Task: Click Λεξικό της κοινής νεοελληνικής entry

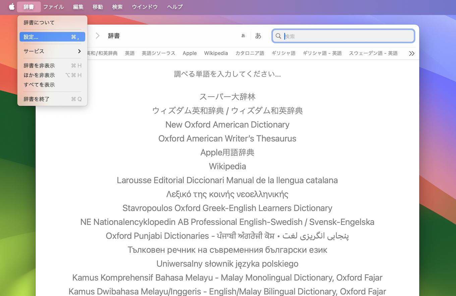Action: tap(227, 194)
